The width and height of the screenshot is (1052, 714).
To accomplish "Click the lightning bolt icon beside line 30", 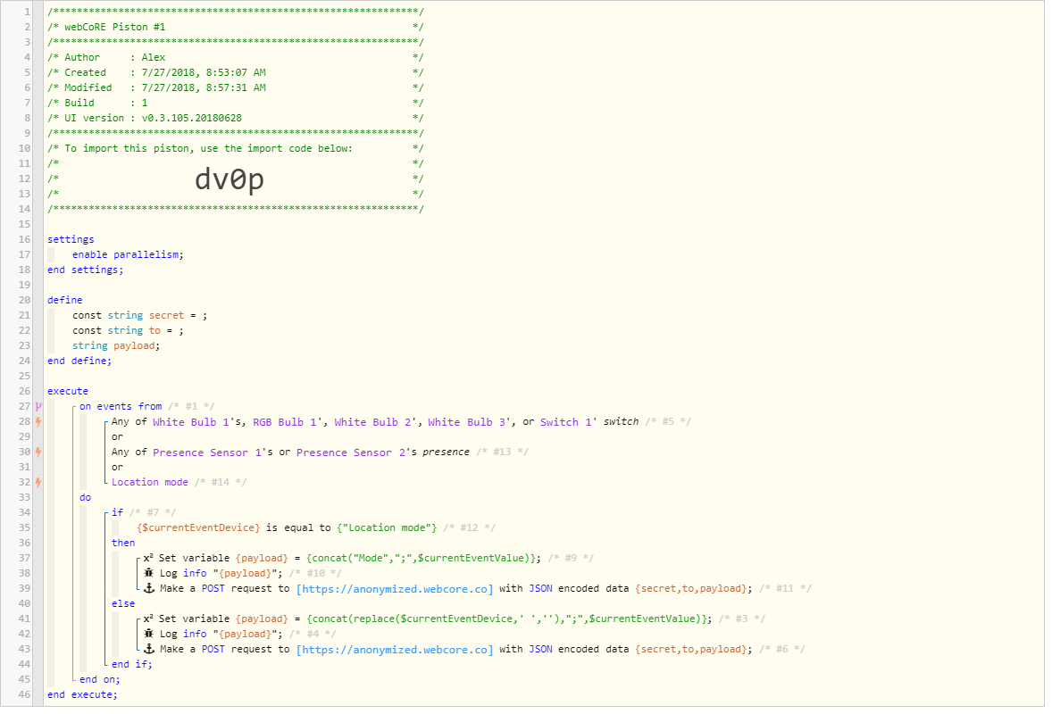I will [x=38, y=452].
